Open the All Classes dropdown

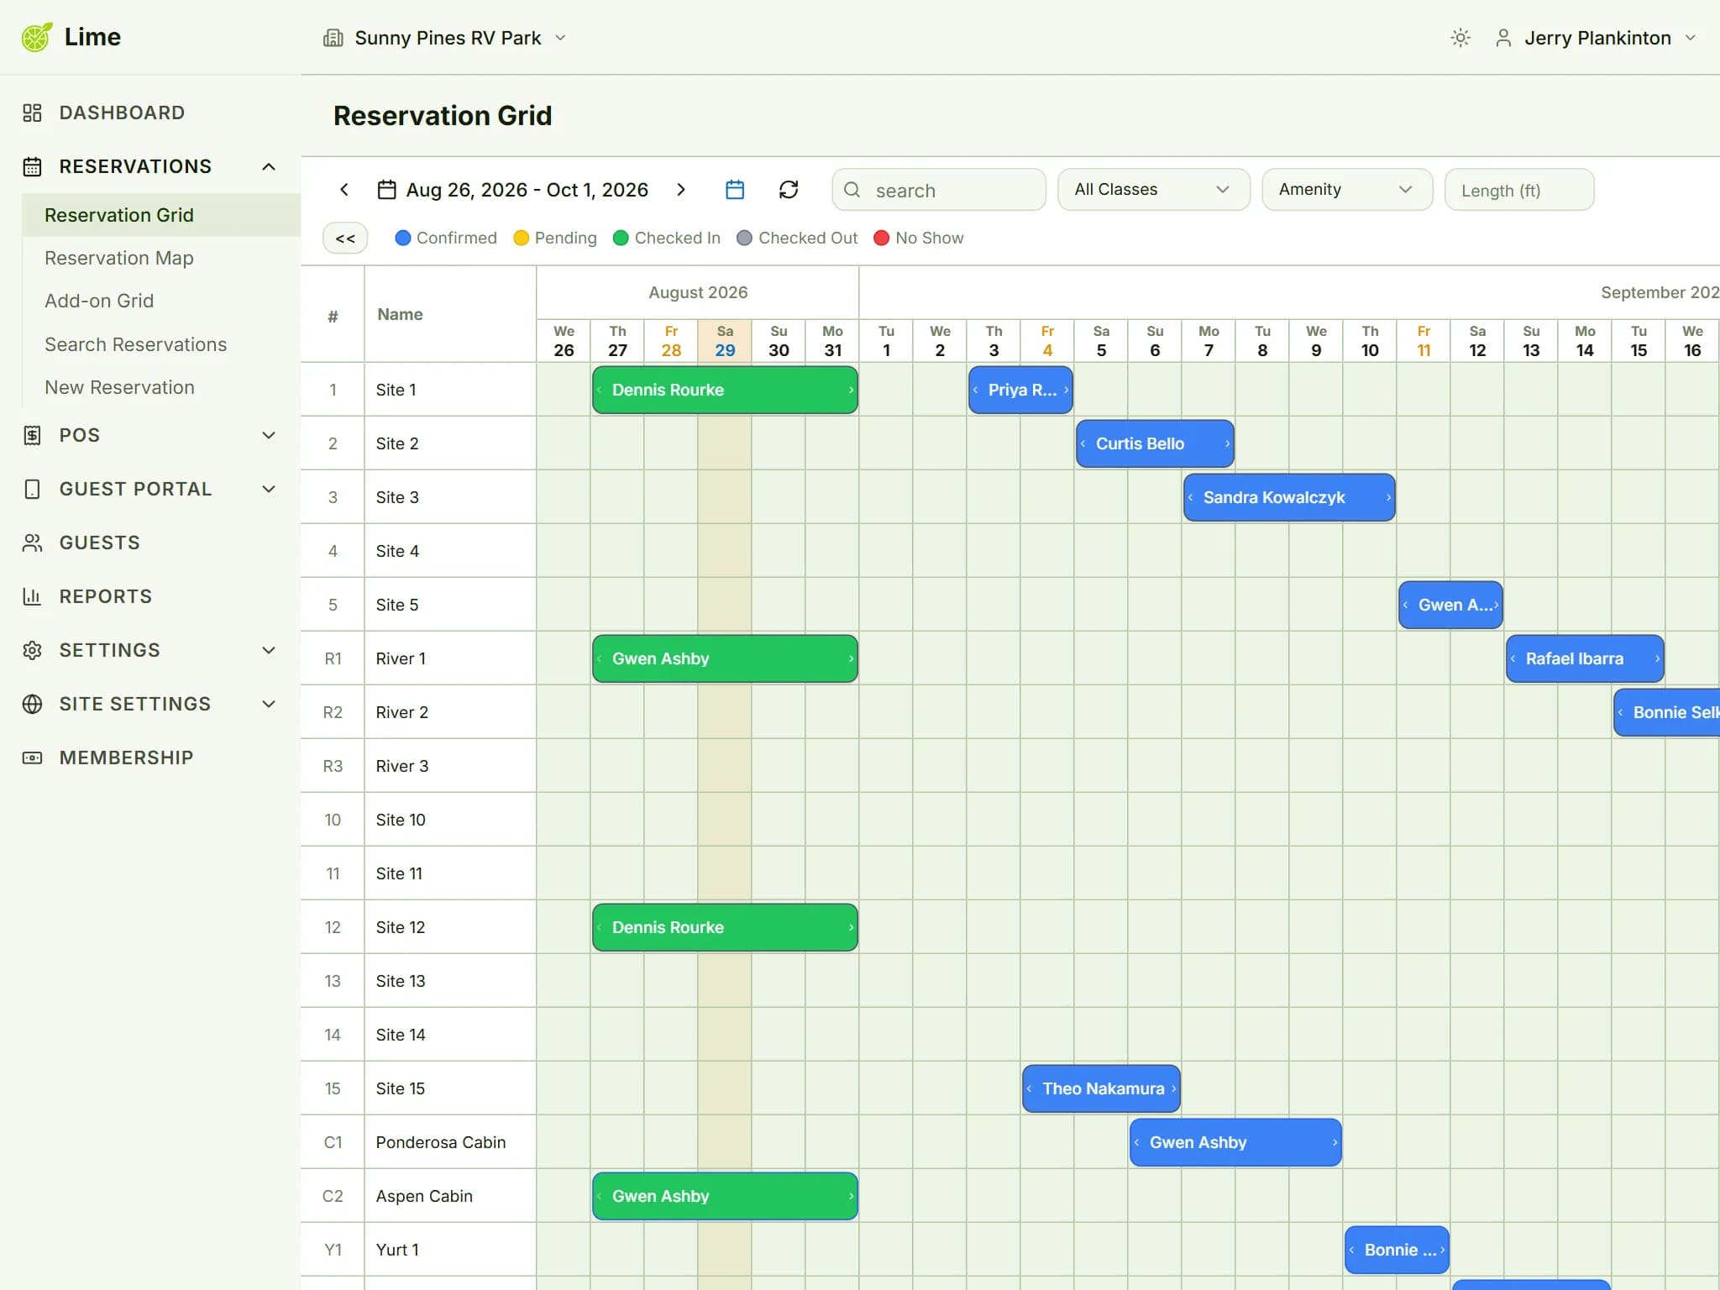click(1154, 190)
